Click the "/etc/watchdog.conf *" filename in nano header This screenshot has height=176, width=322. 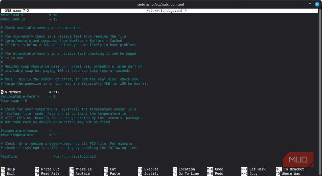167,11
